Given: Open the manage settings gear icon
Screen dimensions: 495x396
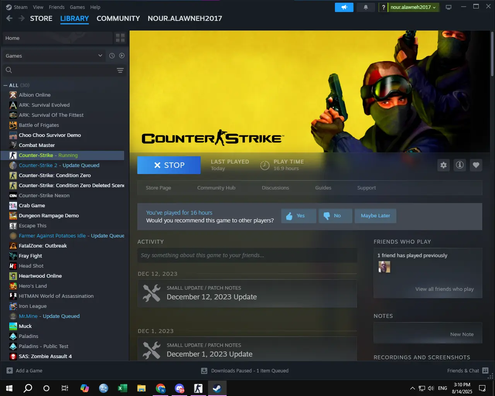Looking at the screenshot, I should pos(444,165).
